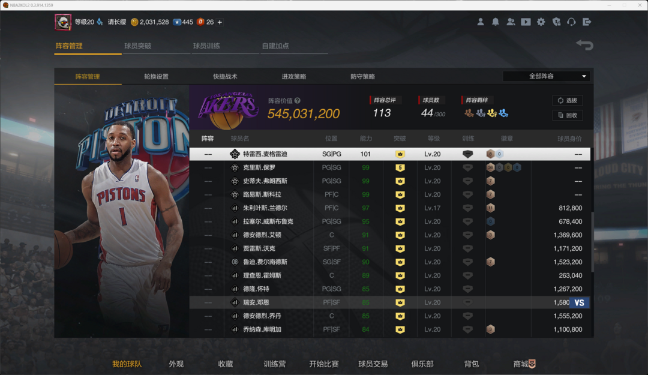Open the video playback icon
The width and height of the screenshot is (648, 375).
pos(526,22)
